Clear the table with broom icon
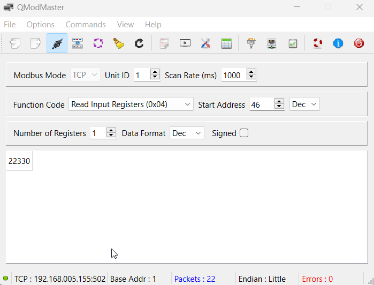 [x=119, y=43]
